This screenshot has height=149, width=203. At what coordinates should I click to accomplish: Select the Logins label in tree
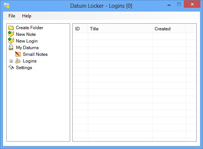(x=30, y=61)
